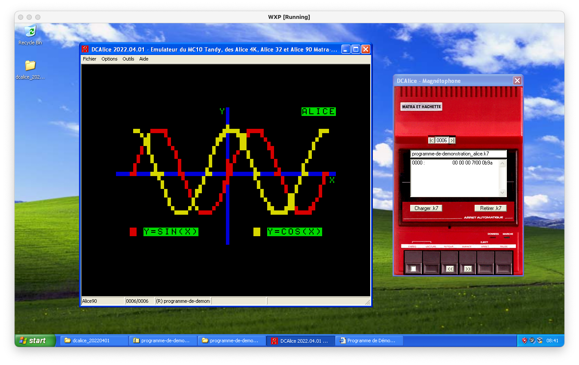Click the 0006/0006 status bar counter
The image size is (579, 365).
pyautogui.click(x=139, y=301)
